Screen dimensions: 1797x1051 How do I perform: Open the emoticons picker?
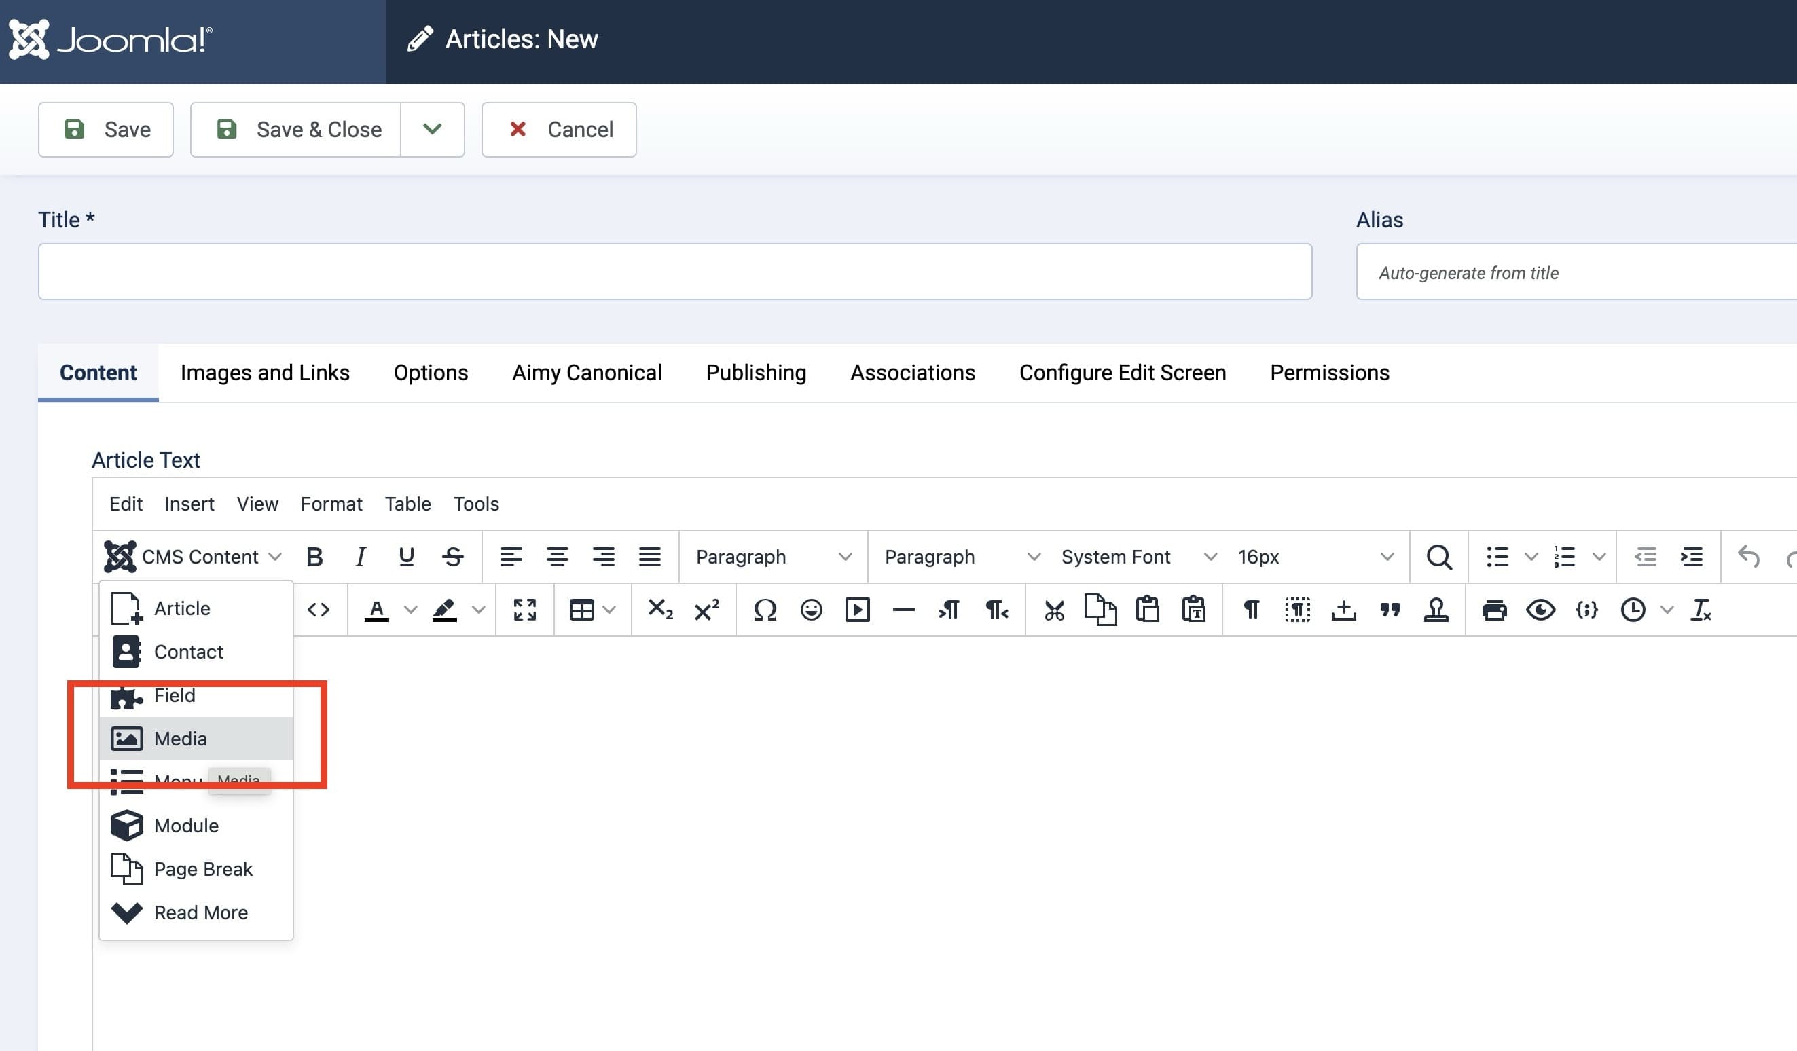[811, 610]
